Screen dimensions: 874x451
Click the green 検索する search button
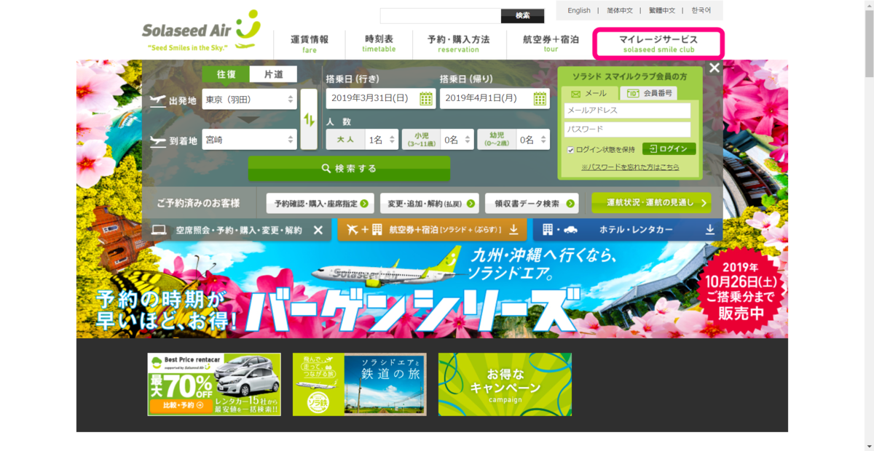pyautogui.click(x=349, y=168)
